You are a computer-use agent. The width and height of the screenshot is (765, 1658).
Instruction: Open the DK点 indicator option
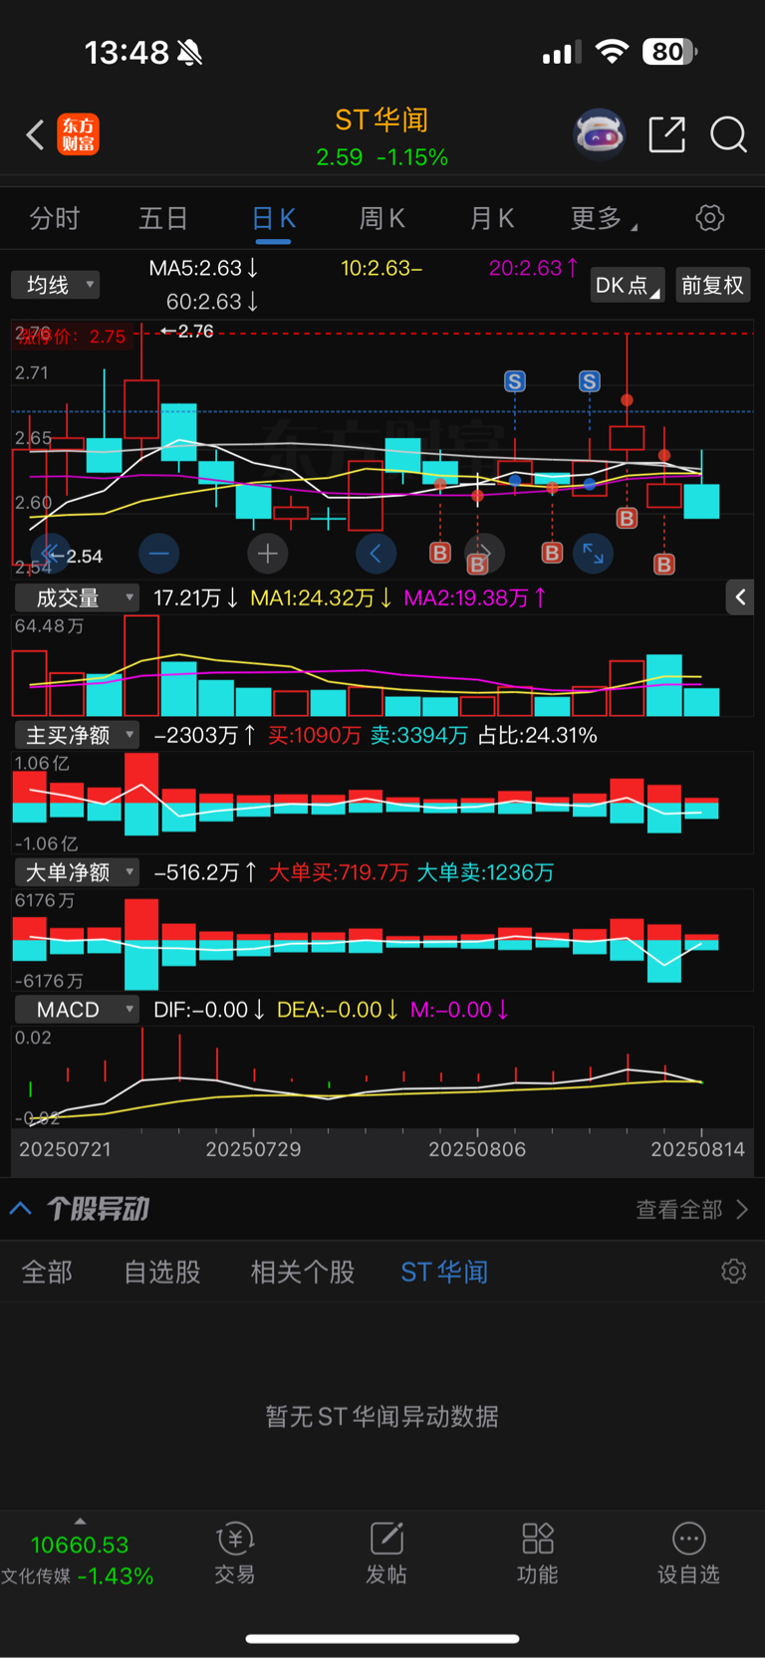pos(628,286)
